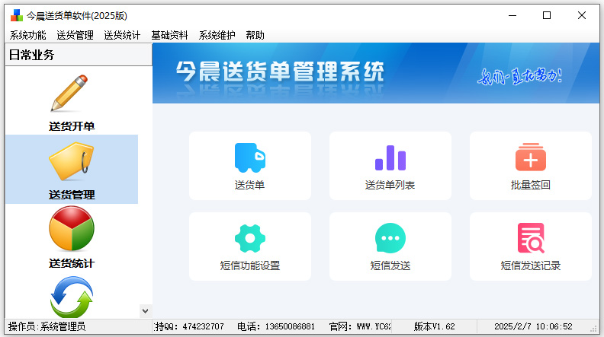This screenshot has height=337, width=604.
Task: Close the application window
Action: [x=582, y=15]
